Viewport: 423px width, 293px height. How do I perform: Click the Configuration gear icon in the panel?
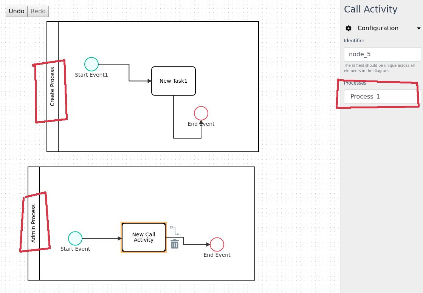348,28
